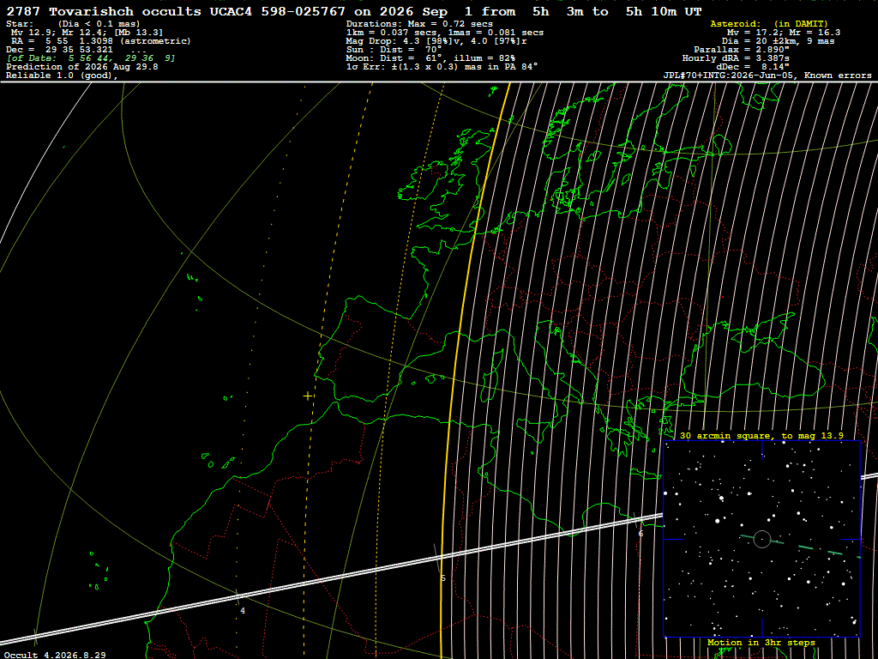This screenshot has height=659, width=878.
Task: Click the Motion in 3hr steps label
Action: (761, 643)
